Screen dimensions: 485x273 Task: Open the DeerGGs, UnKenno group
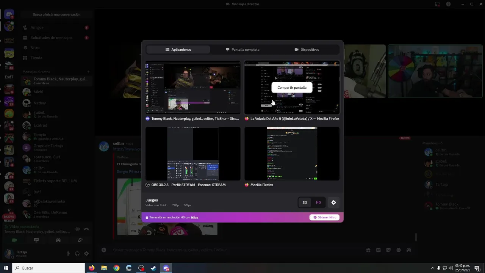coord(56,214)
